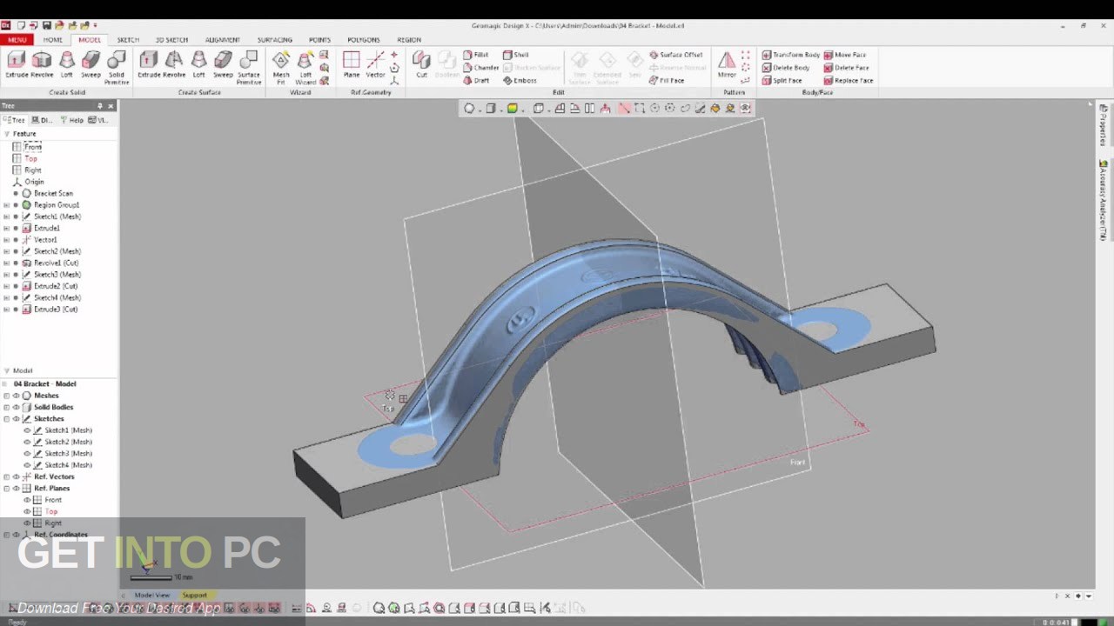Hide Sketch3 (Mesh) in Model tree
1114x626 pixels.
(x=27, y=454)
